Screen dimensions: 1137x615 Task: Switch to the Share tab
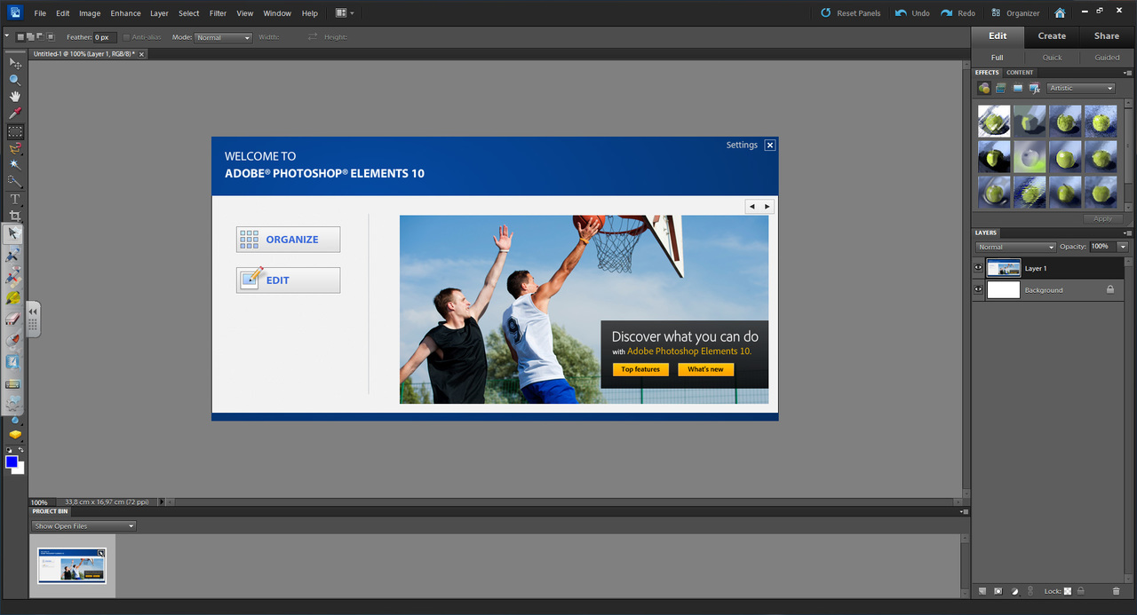(x=1107, y=36)
